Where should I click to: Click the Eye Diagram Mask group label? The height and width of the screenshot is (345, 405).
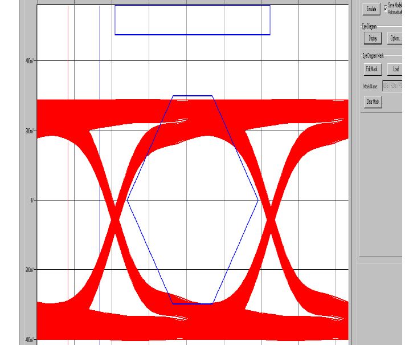coord(373,55)
